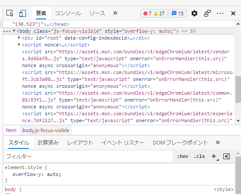Open the 15 issues badge
This screenshot has width=241, height=194.
coord(178,13)
